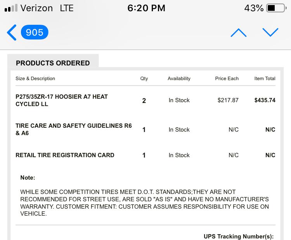Select Tire Care and Safety Guidelines item

74,129
